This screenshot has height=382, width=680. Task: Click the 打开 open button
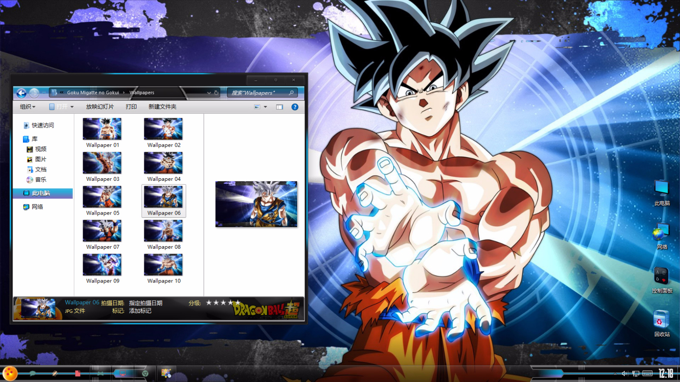[58, 107]
